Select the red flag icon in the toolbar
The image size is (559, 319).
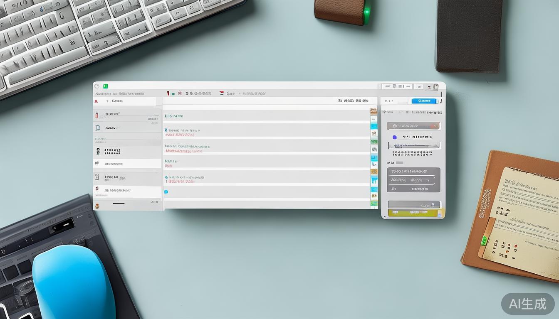click(222, 93)
